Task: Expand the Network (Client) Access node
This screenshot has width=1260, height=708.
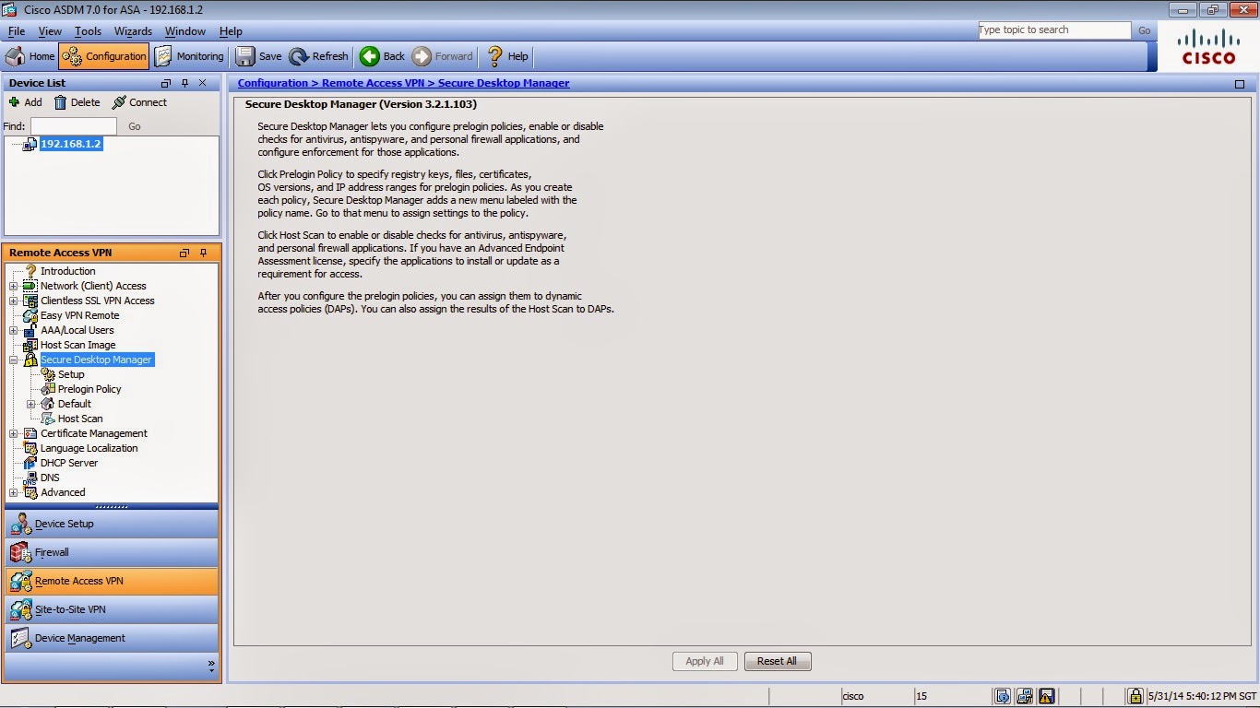Action: click(13, 286)
